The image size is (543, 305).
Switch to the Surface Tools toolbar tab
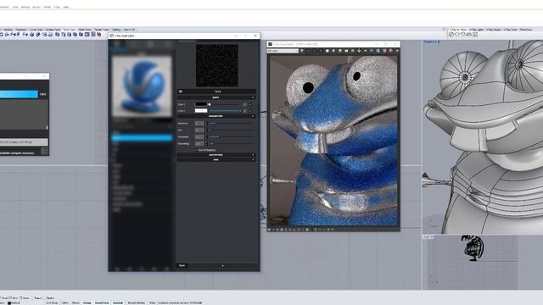click(x=53, y=30)
